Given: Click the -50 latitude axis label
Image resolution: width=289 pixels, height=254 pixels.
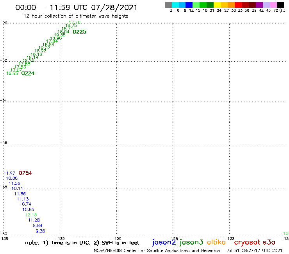Looking at the screenshot, I should pyautogui.click(x=4, y=22).
